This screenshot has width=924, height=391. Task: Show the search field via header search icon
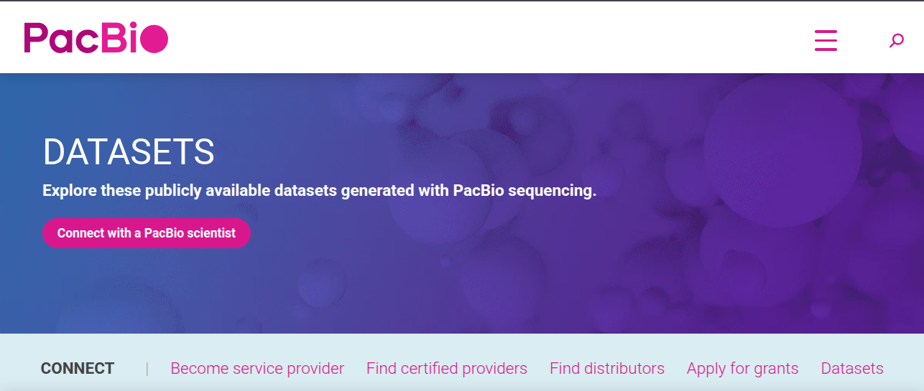pos(896,41)
